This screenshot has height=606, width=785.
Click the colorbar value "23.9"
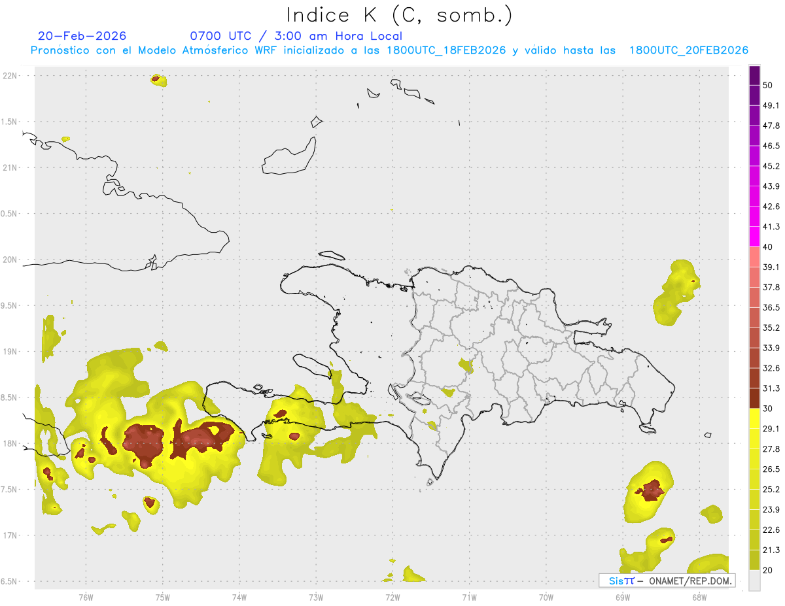(771, 510)
